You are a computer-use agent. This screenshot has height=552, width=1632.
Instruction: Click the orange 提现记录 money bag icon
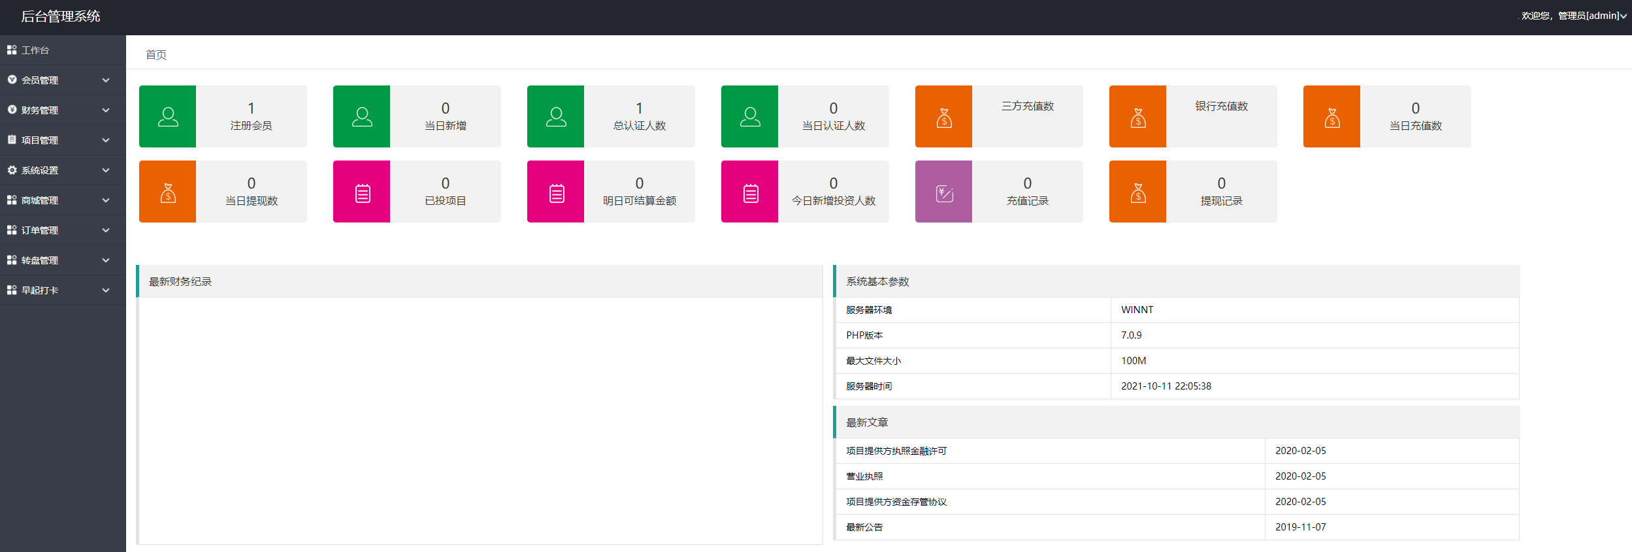pos(1137,192)
